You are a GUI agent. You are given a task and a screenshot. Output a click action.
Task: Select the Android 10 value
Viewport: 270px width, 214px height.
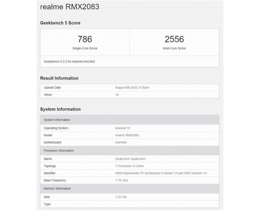coord(123,128)
